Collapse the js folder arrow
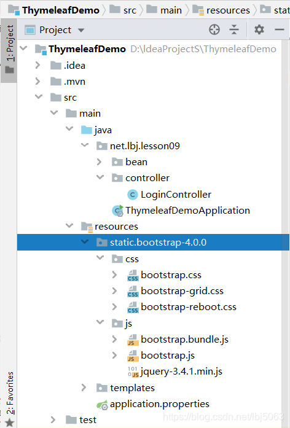 click(x=100, y=322)
